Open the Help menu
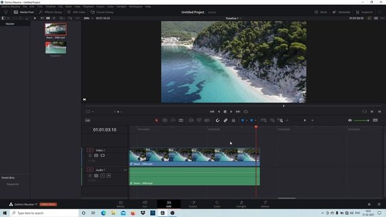The width and height of the screenshot is (386, 217). coord(148,7)
